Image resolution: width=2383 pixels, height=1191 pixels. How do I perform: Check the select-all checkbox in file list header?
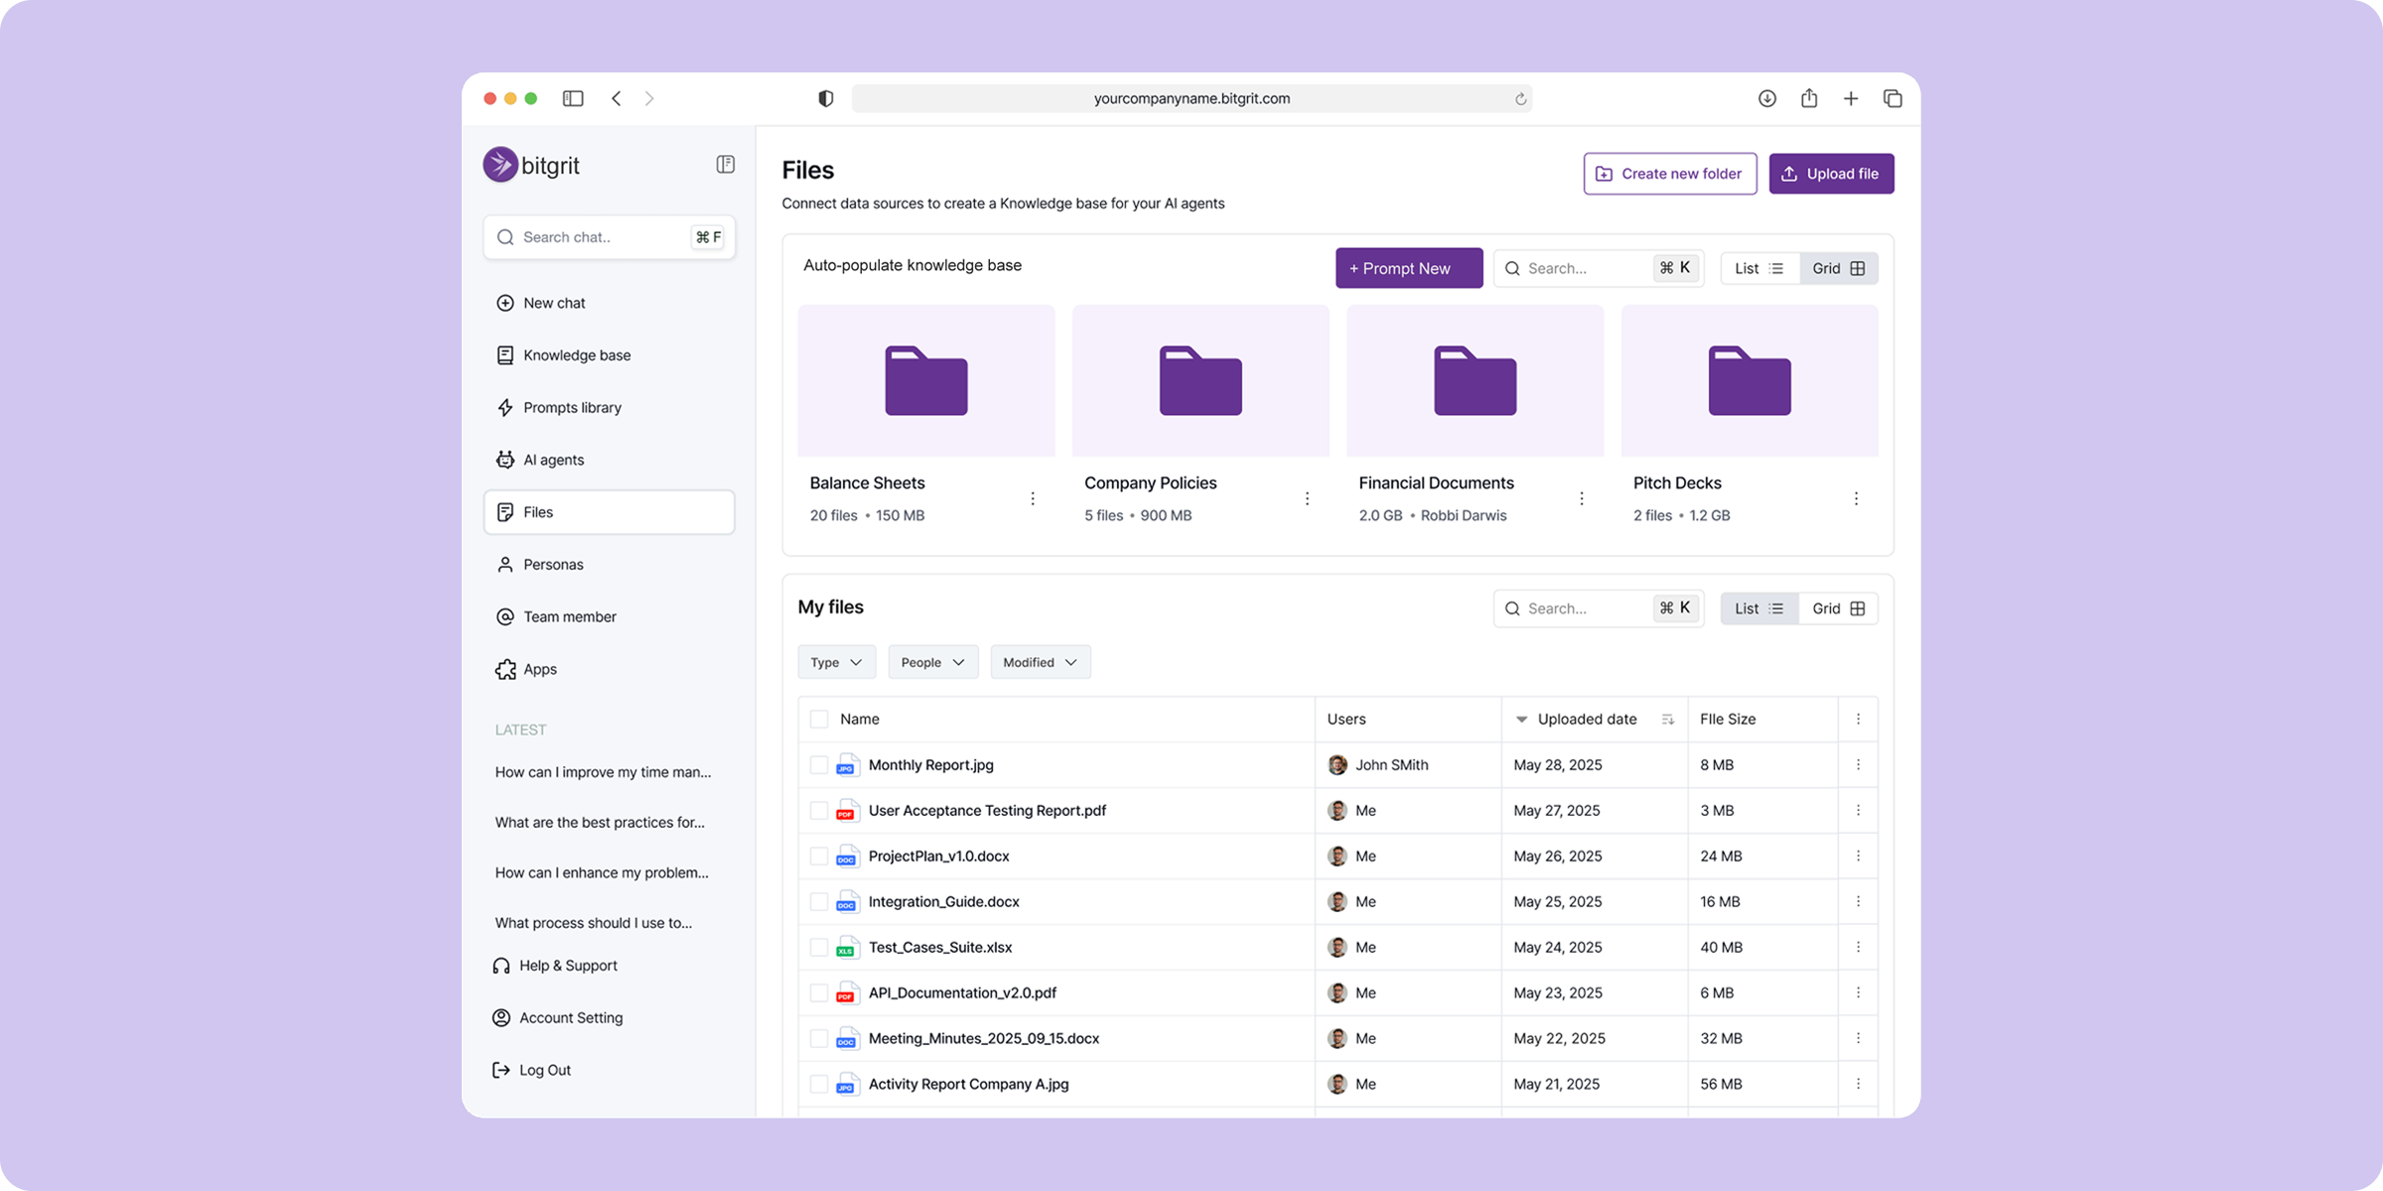[818, 719]
